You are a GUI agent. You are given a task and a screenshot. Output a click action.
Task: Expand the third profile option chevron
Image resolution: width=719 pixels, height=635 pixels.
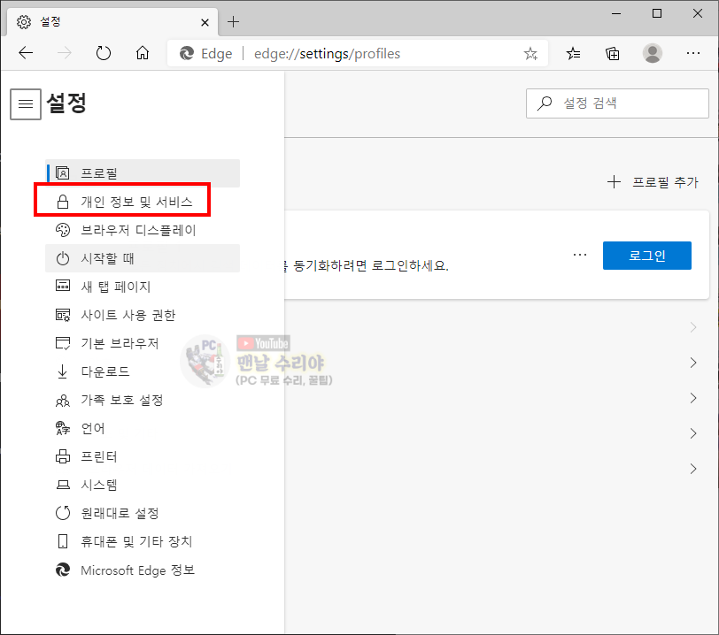[x=693, y=398]
